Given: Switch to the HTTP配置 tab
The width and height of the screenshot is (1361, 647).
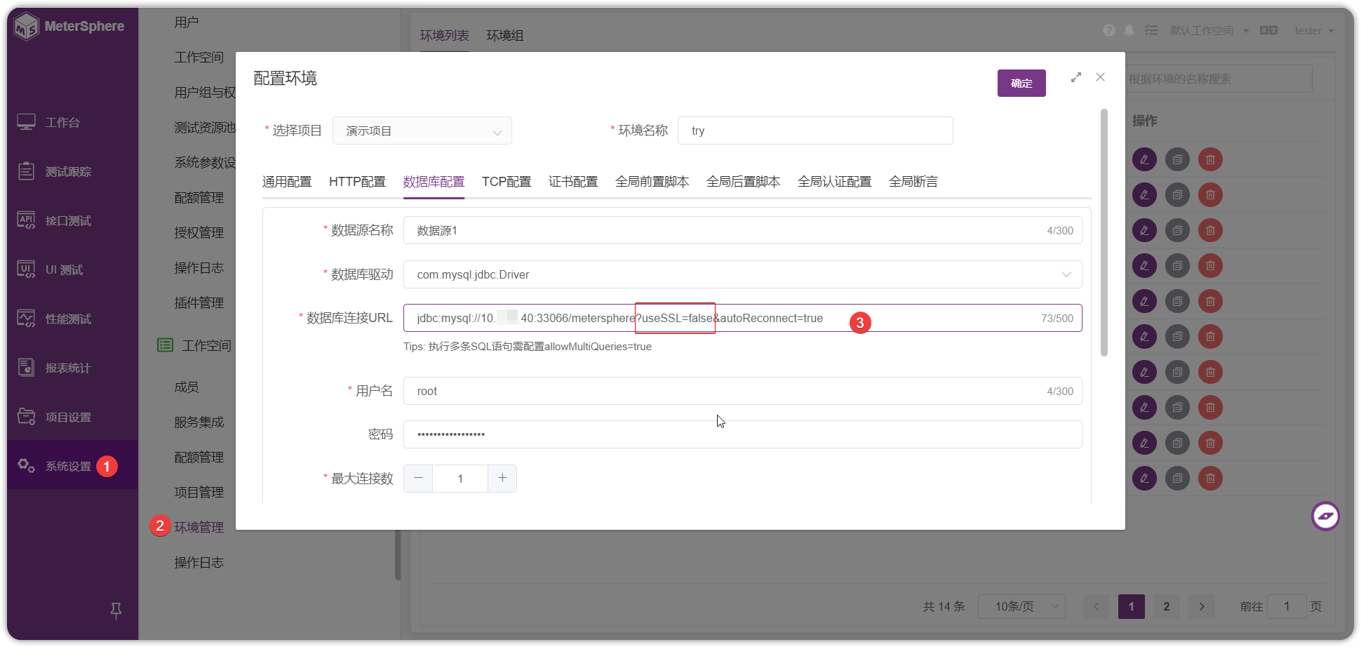Looking at the screenshot, I should click(357, 182).
